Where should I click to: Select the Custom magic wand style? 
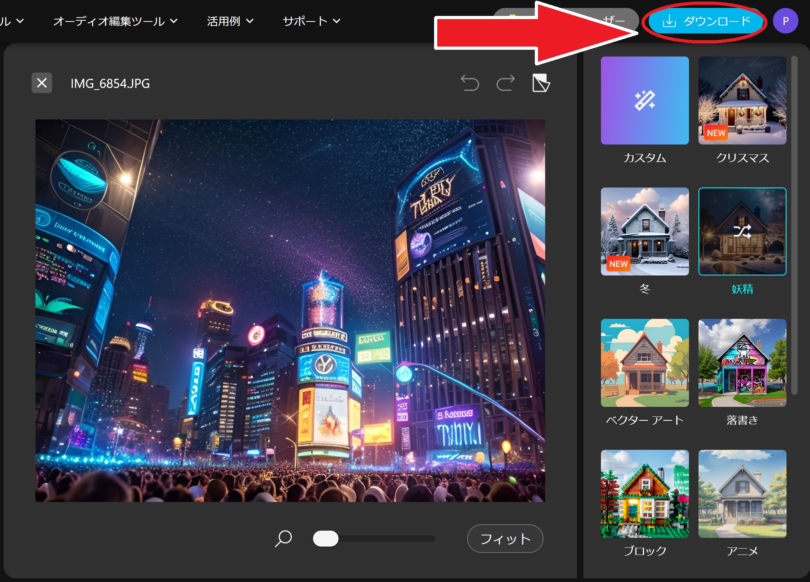coord(644,100)
